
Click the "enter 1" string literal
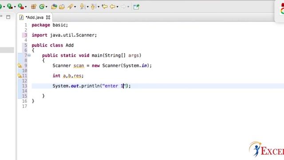pos(114,86)
